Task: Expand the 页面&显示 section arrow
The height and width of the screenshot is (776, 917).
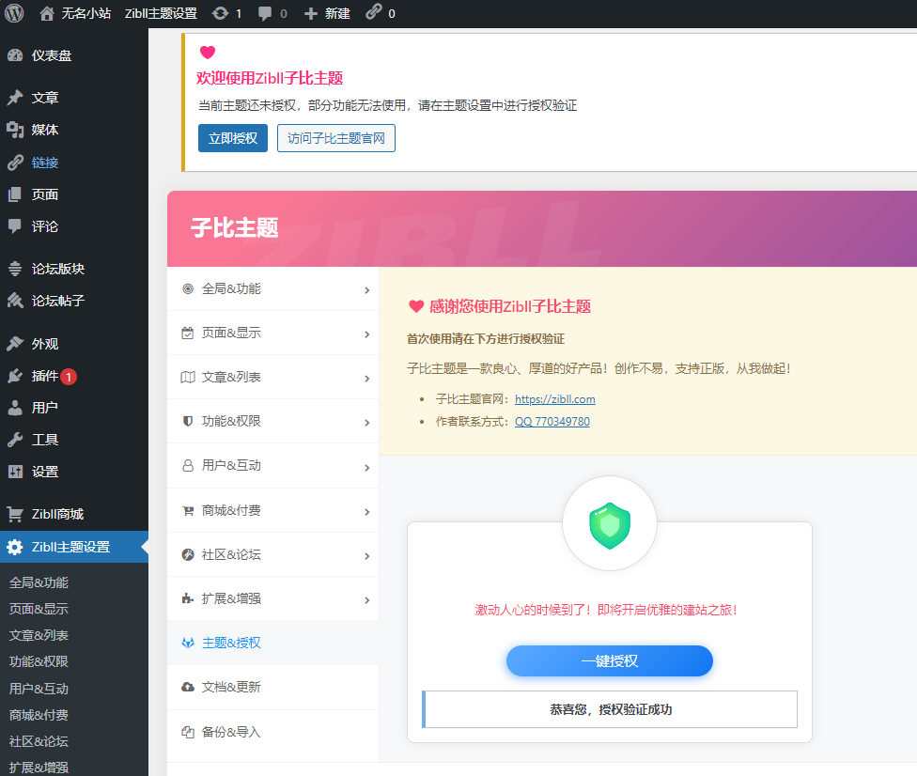Action: (x=366, y=334)
